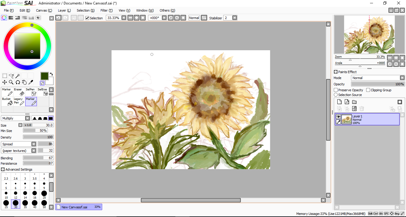Add a new layer folder

(x=354, y=102)
